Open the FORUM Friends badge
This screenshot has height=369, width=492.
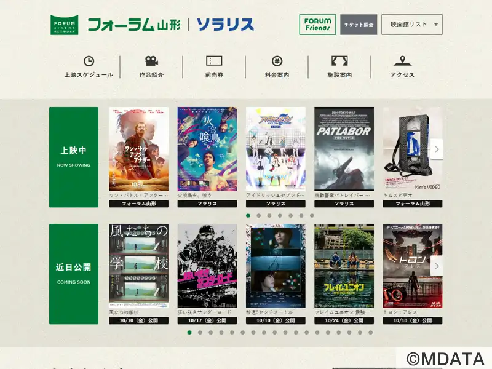click(x=317, y=25)
